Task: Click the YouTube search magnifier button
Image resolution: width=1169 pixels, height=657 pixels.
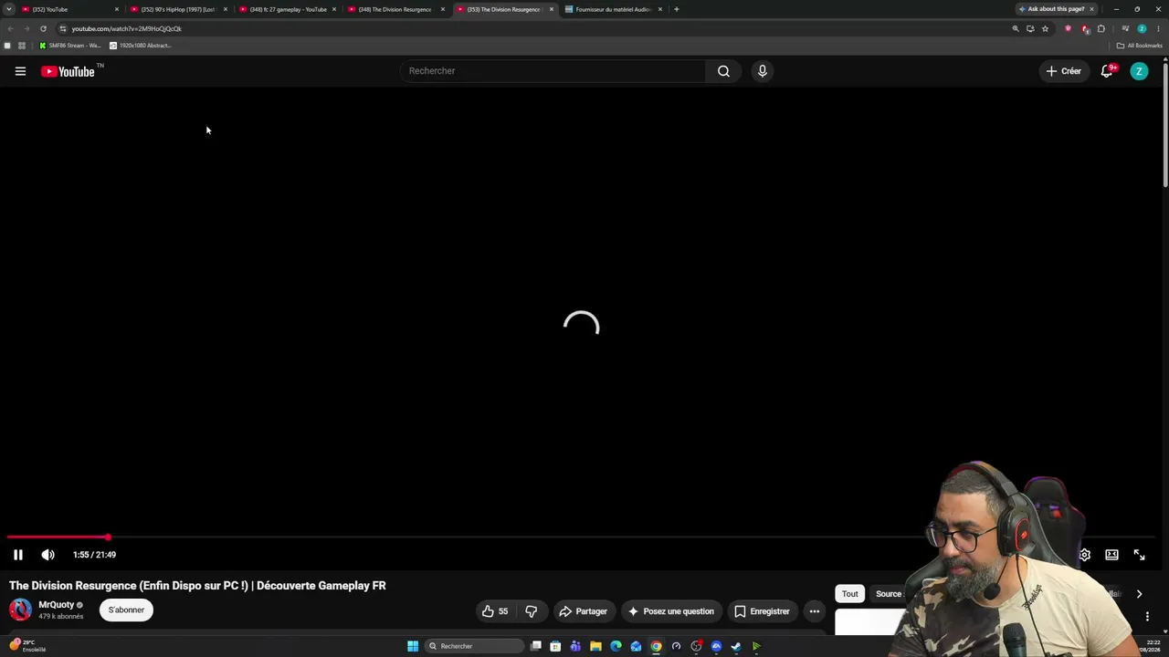Action: point(723,71)
